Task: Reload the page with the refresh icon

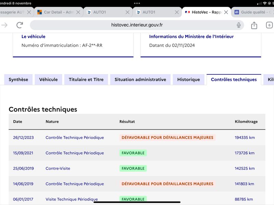Action: [x=20, y=25]
